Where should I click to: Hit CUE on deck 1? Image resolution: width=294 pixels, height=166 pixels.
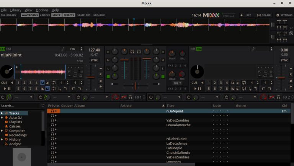point(4,83)
